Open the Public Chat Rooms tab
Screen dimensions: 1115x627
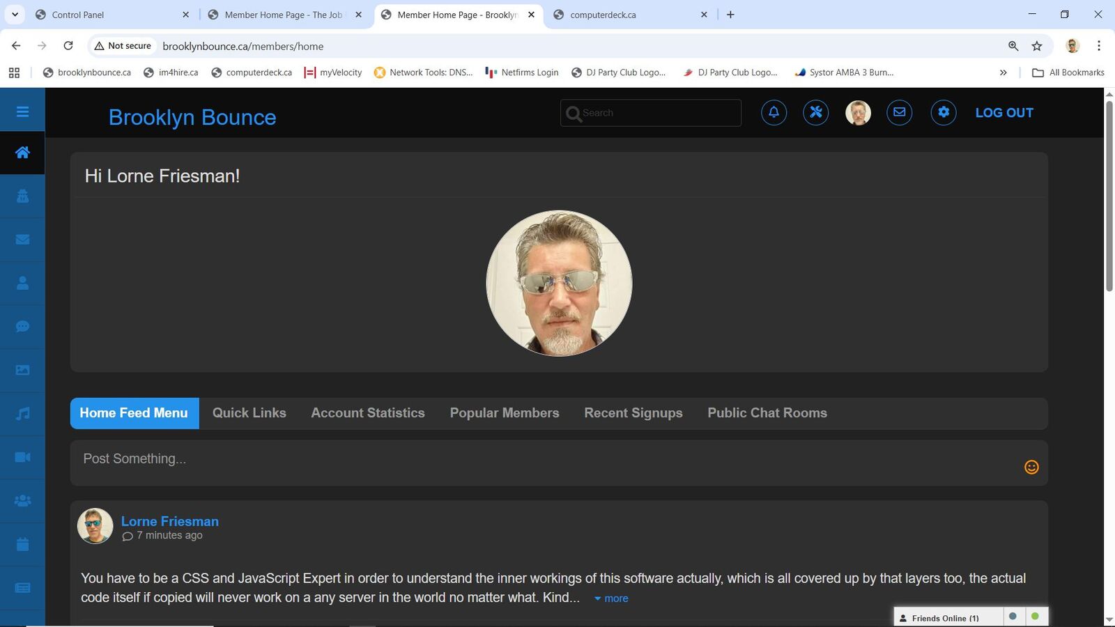pyautogui.click(x=767, y=413)
